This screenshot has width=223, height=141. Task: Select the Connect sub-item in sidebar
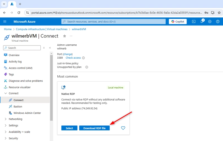point(25,100)
